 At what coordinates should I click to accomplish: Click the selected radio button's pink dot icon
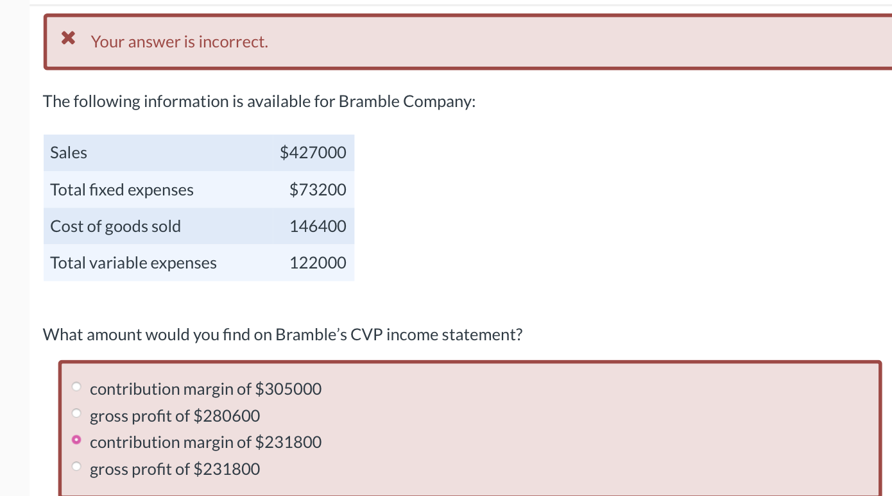coord(76,440)
